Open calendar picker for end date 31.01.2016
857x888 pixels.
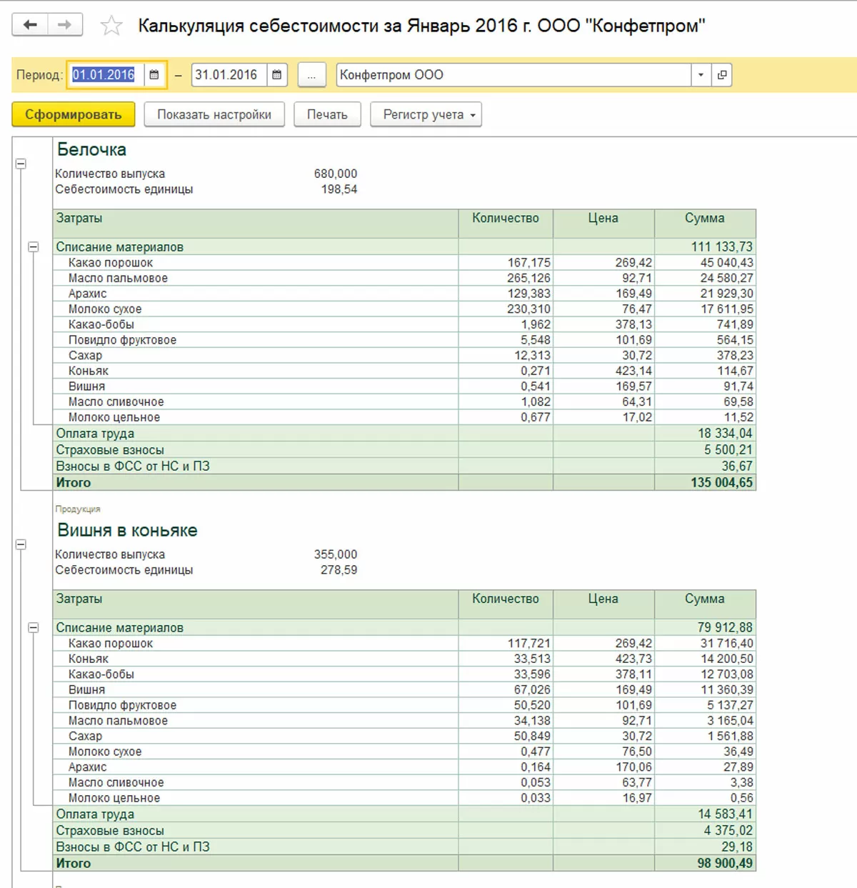[277, 75]
